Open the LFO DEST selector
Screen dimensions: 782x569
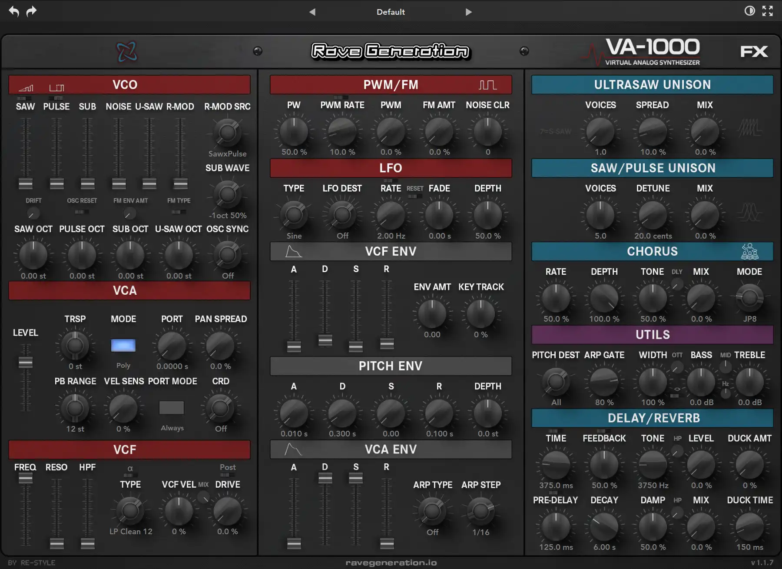(x=342, y=214)
